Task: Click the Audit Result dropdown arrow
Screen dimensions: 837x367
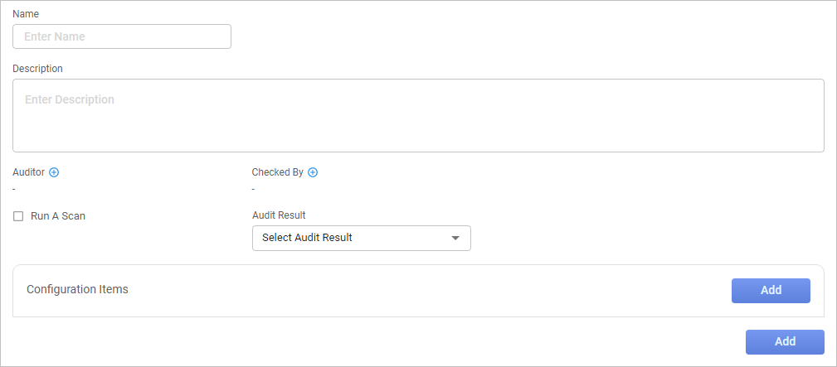Action: 455,239
